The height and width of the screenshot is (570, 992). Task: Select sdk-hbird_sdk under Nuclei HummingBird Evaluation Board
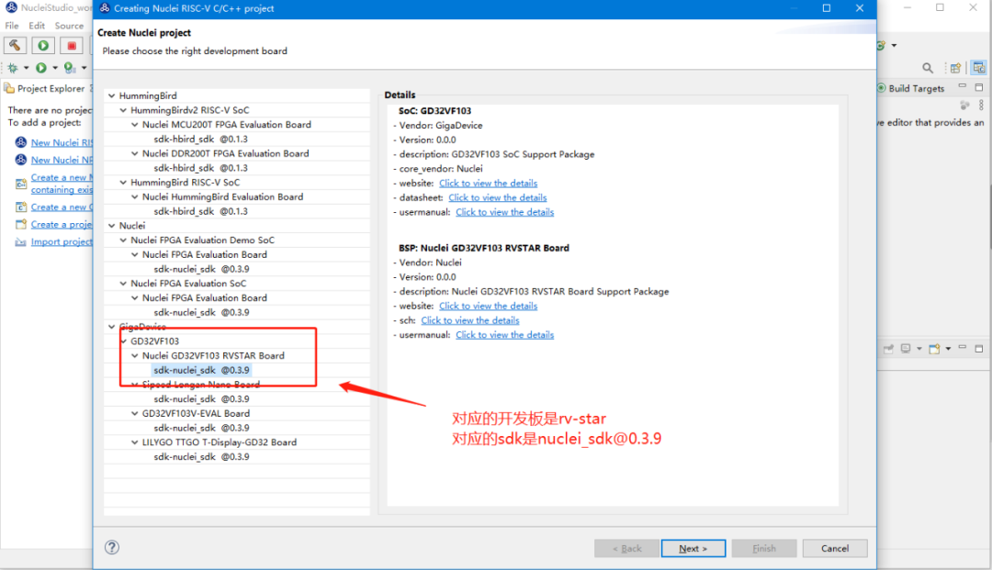[200, 211]
